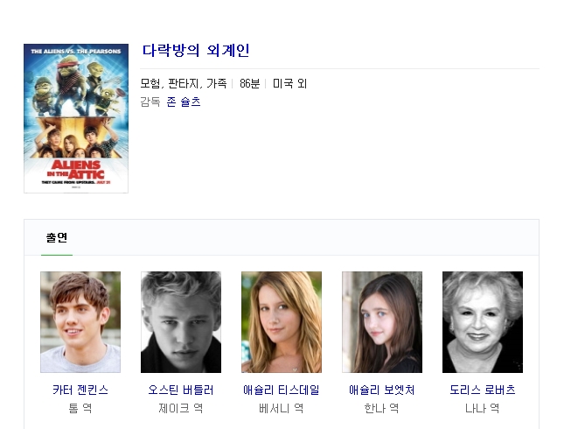The width and height of the screenshot is (564, 429).
Task: Open 애슐리 티스데일 name link
Action: [282, 390]
